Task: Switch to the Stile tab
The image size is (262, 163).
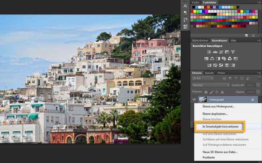Action: [x=233, y=40]
